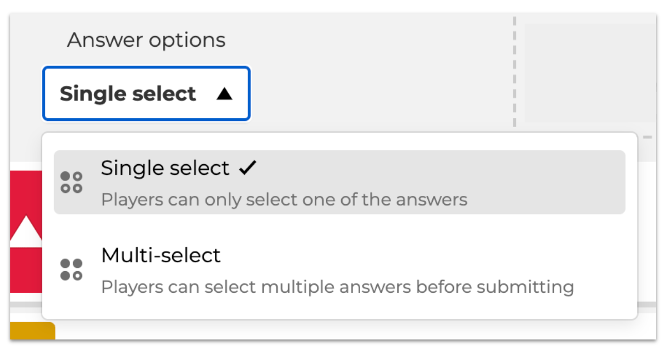Choose the Multi-select menu row
Viewport: 671px width, 356px height.
click(x=339, y=270)
